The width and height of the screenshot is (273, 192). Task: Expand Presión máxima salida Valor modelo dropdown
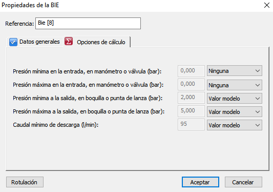tap(235, 112)
